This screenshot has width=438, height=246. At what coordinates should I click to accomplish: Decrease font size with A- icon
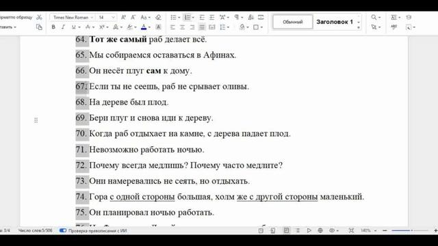(133, 17)
